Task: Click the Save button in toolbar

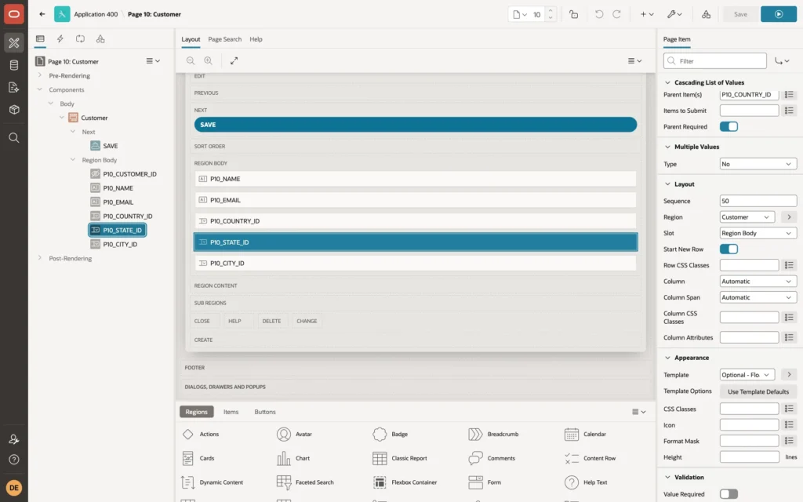Action: (740, 14)
